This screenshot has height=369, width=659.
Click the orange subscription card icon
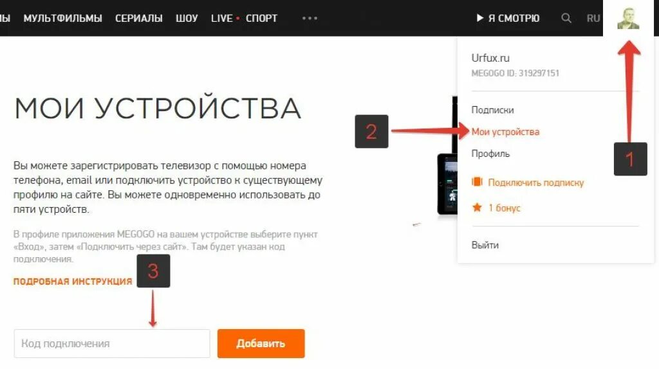coord(477,182)
